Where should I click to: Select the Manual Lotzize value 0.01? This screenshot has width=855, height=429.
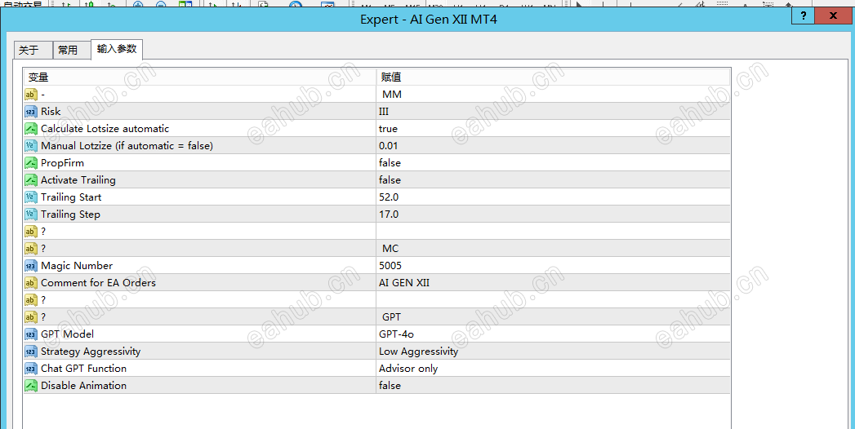(x=388, y=146)
